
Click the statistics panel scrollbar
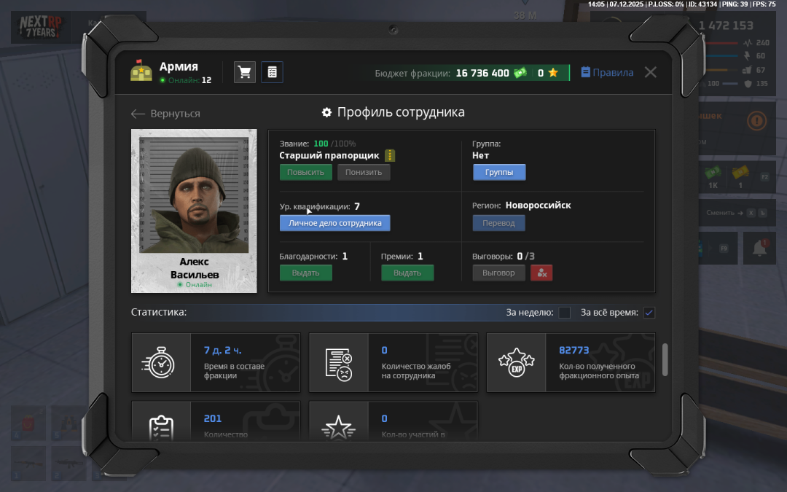[665, 360]
